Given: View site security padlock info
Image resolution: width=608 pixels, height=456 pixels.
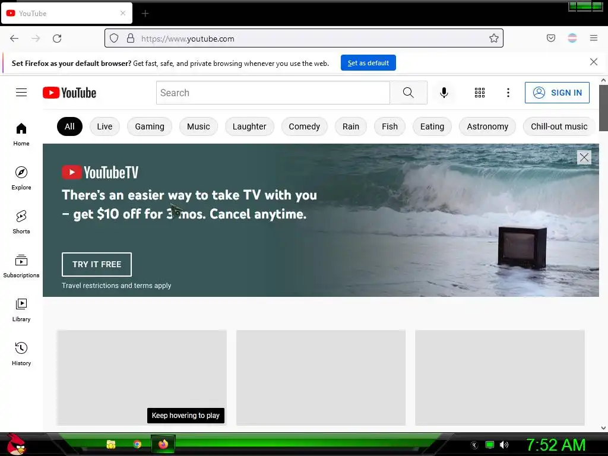Looking at the screenshot, I should [x=131, y=38].
